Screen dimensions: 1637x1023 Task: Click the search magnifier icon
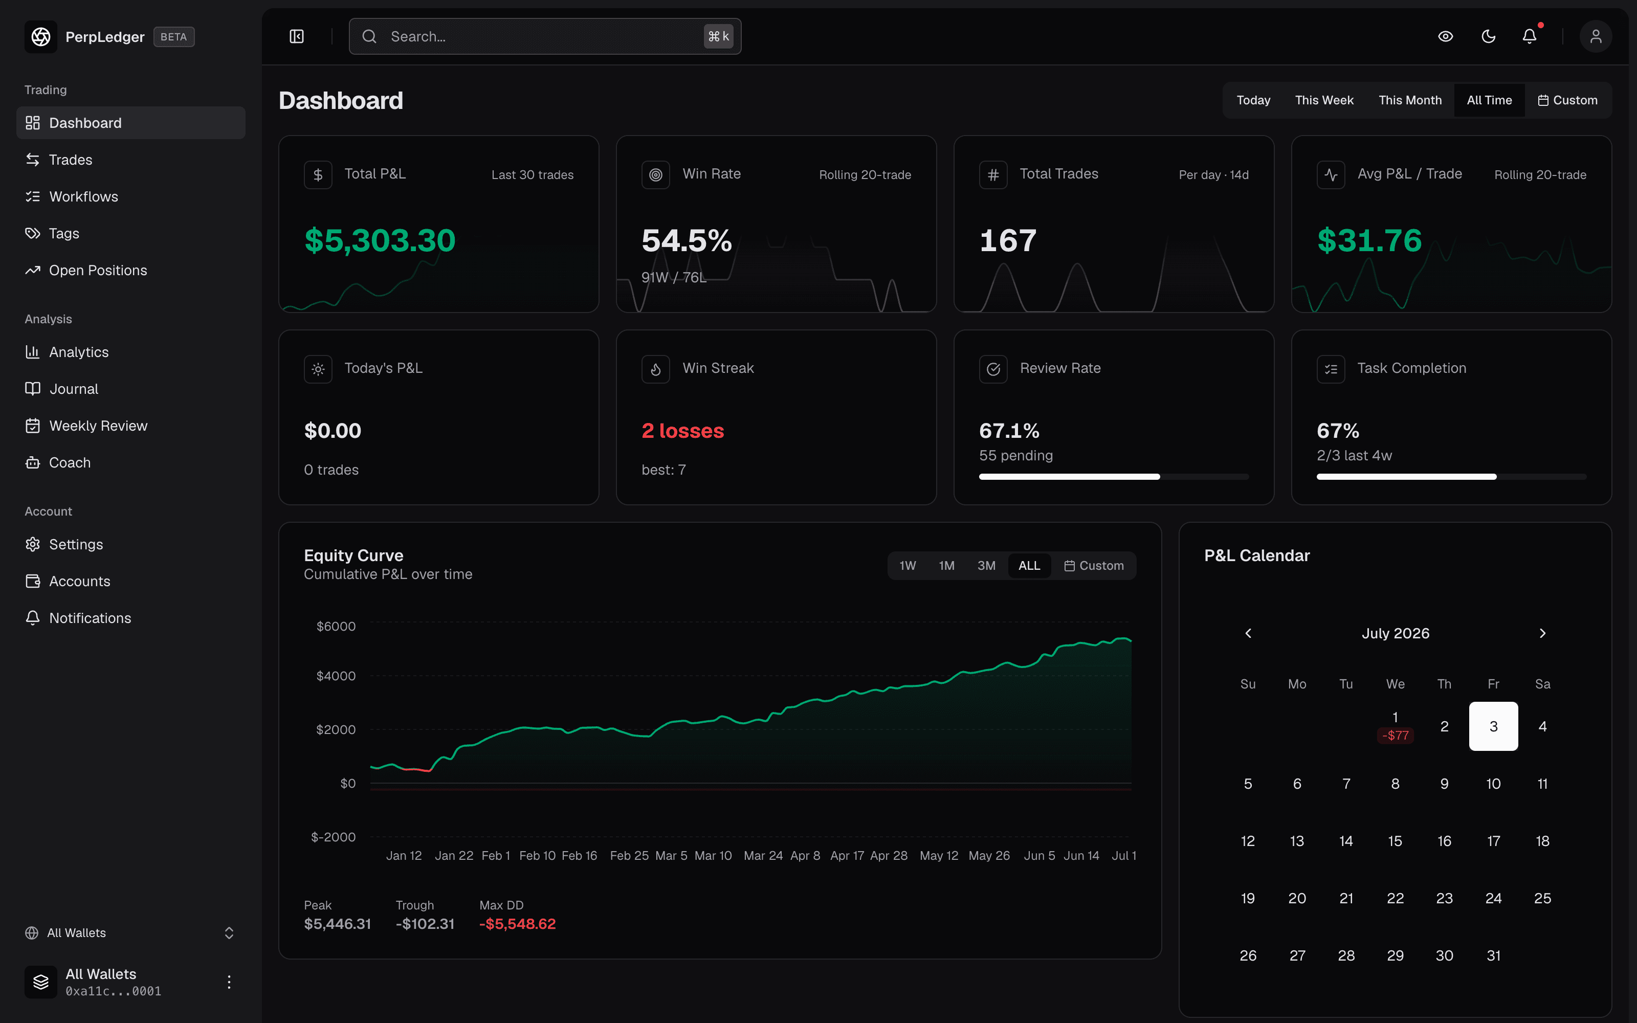[369, 36]
